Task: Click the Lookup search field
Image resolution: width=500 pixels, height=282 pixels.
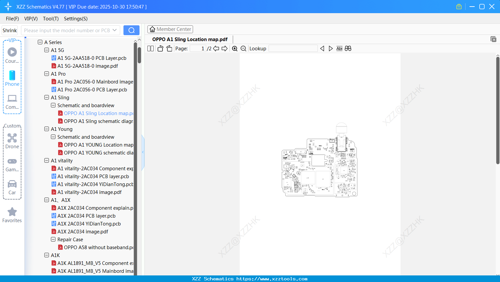Action: tap(293, 49)
